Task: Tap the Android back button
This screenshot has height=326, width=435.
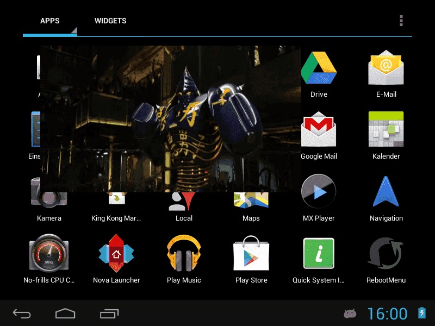Action: click(22, 314)
